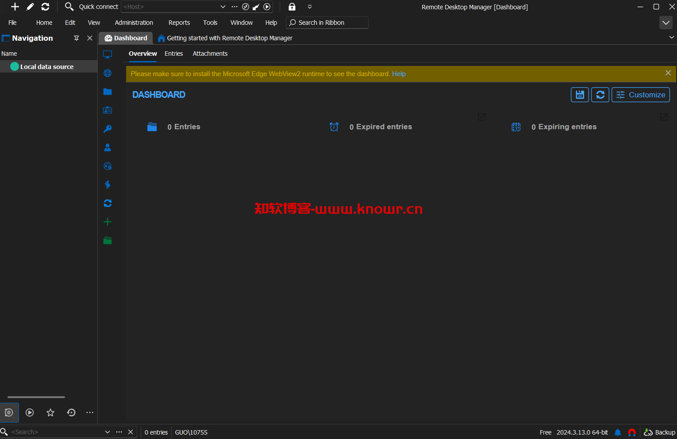This screenshot has height=439, width=677.
Task: Toggle the Navigation pane pin
Action: click(x=77, y=38)
